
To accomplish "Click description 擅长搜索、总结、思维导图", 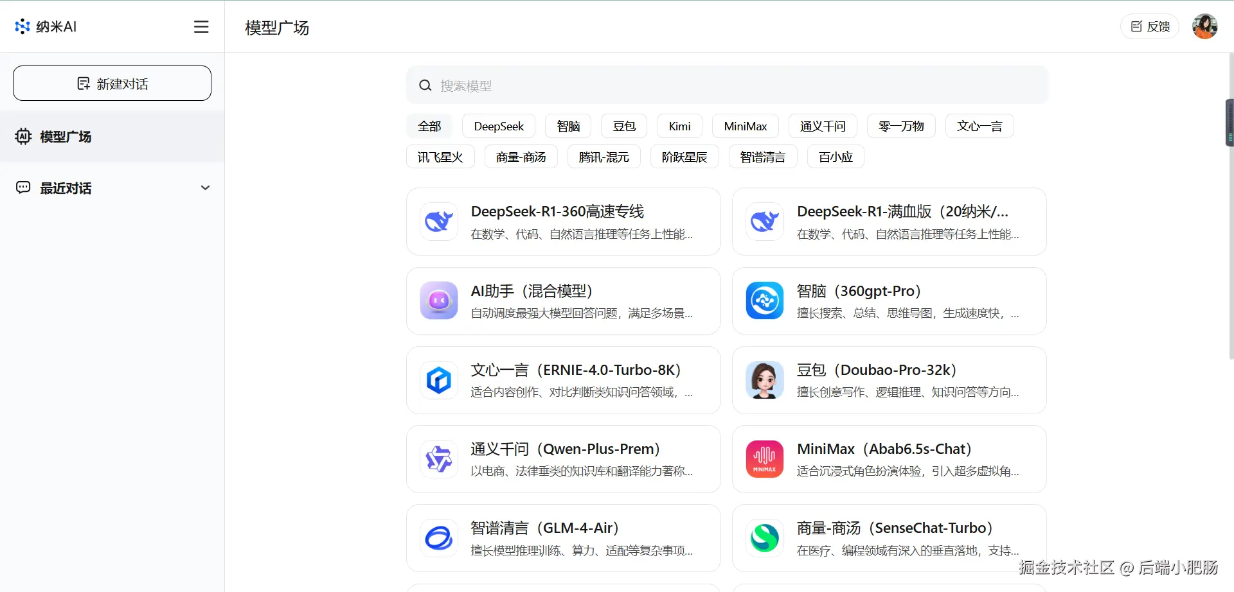I will [x=908, y=313].
